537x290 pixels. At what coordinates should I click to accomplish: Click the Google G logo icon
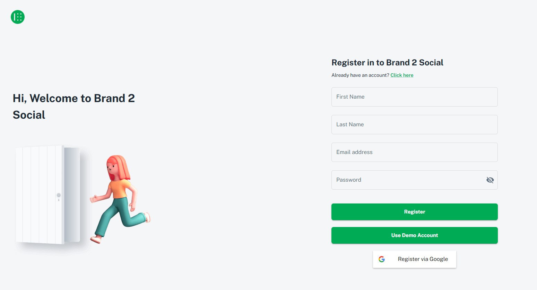click(382, 259)
